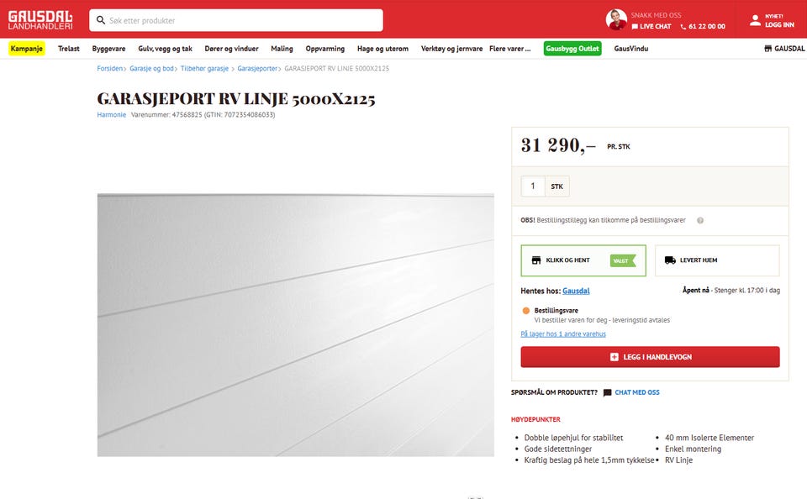Click the garage door product image
The width and height of the screenshot is (807, 499).
click(295, 325)
